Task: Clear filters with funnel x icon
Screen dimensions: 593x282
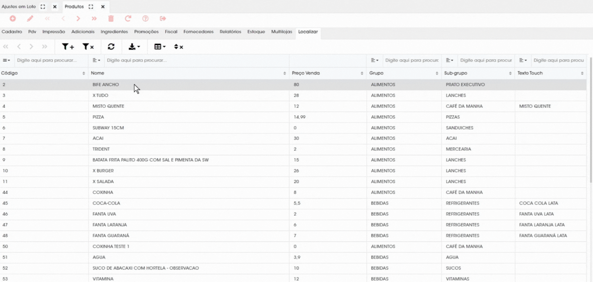Action: (88, 47)
